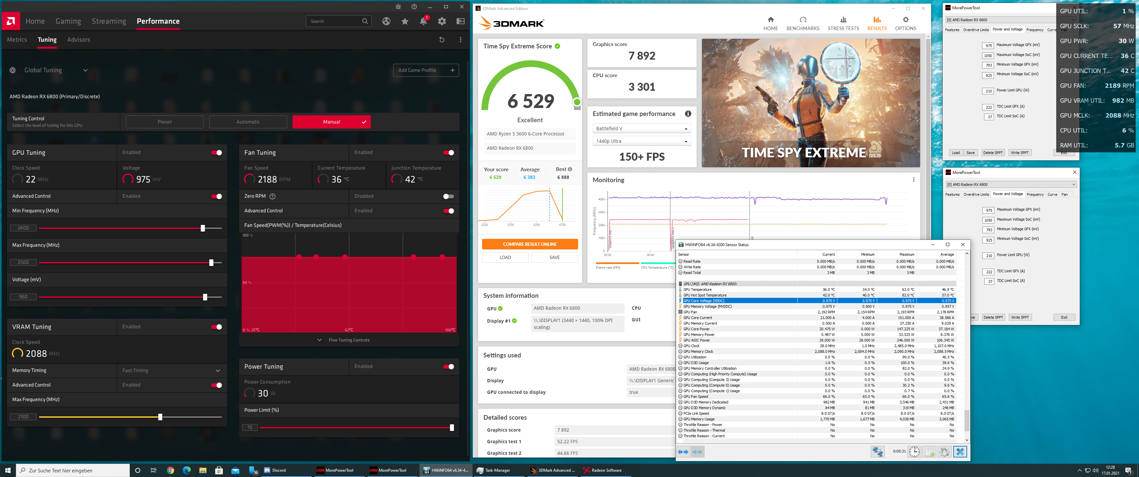Reset tuning with the circular arrow icon
The image size is (1139, 477).
click(x=441, y=40)
